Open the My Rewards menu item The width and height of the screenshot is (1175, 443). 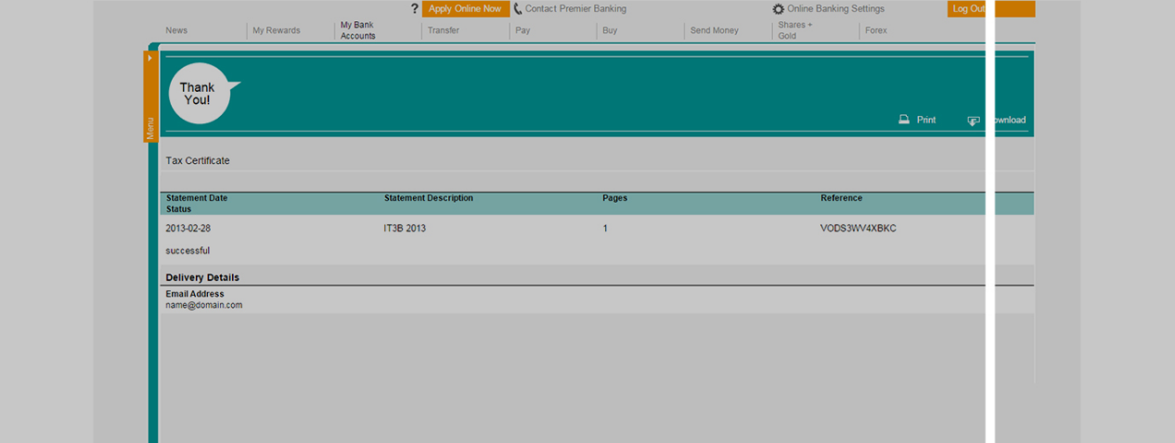click(x=277, y=31)
